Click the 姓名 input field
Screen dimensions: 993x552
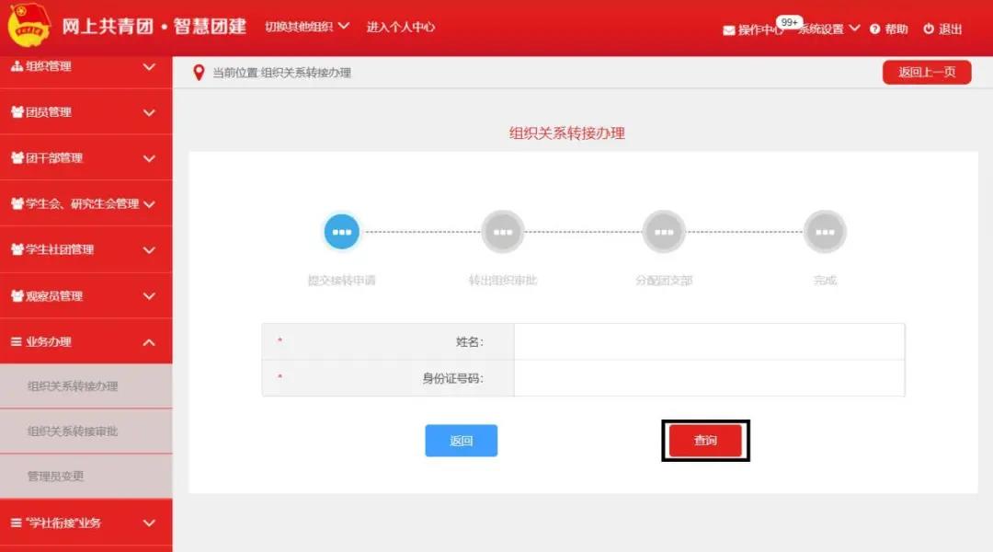click(x=709, y=342)
